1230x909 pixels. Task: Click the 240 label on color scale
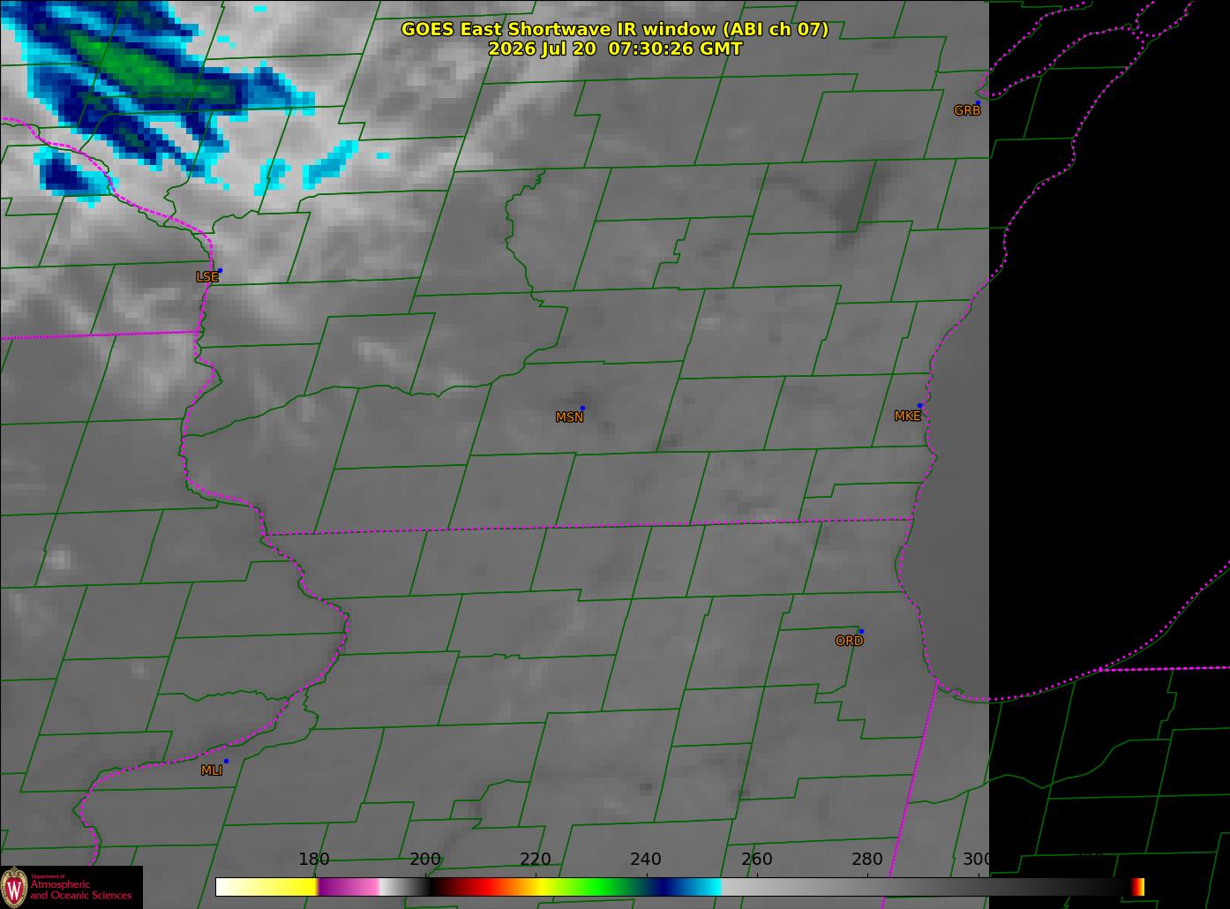646,860
